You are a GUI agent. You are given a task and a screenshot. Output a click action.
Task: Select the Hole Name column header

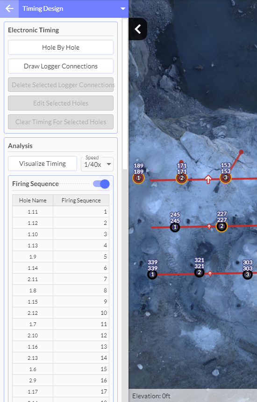click(33, 201)
